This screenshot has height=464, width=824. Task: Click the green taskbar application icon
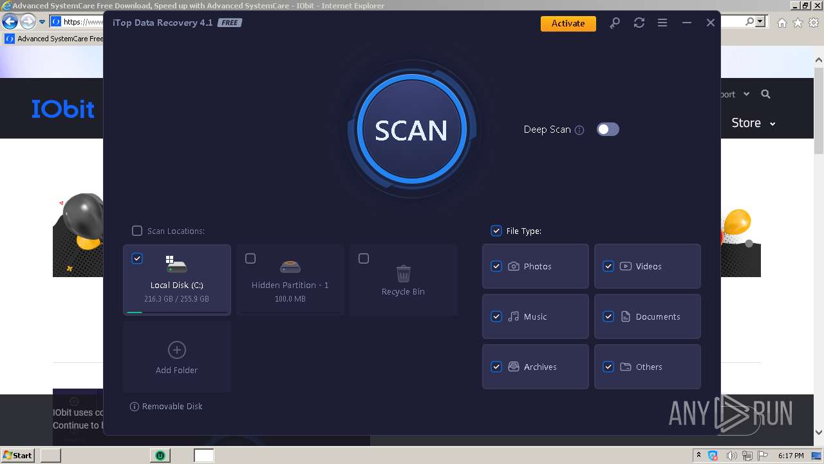click(x=160, y=456)
